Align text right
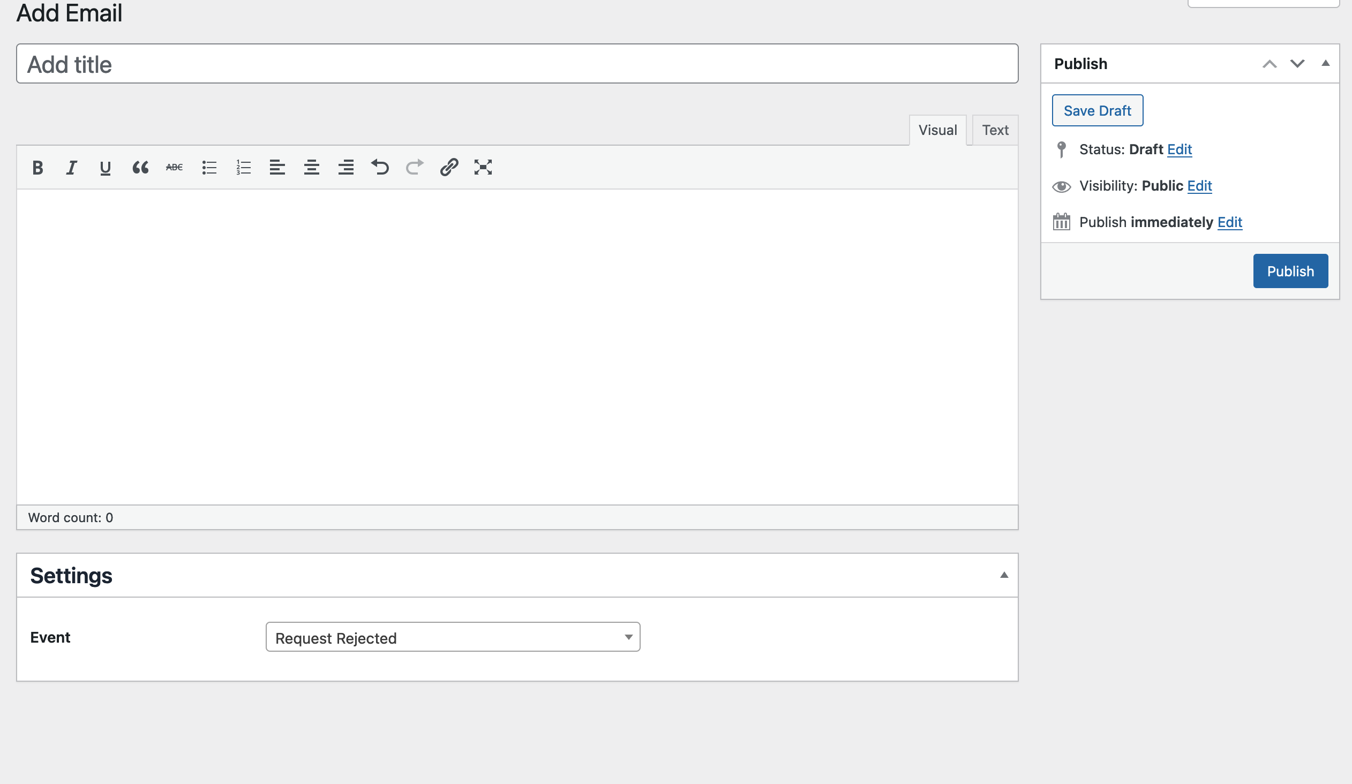The image size is (1352, 784). point(346,168)
